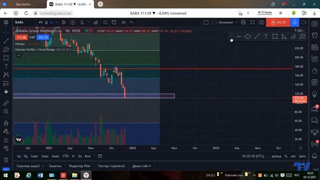The width and height of the screenshot is (320, 180).
Task: Open the main hamburger menu
Action: 6,22
